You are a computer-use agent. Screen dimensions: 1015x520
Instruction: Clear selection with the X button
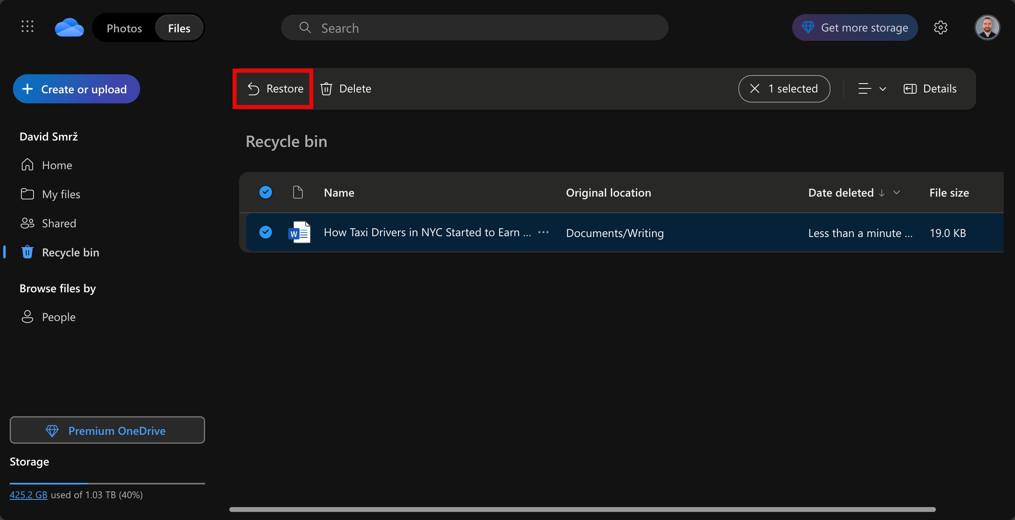pyautogui.click(x=754, y=88)
